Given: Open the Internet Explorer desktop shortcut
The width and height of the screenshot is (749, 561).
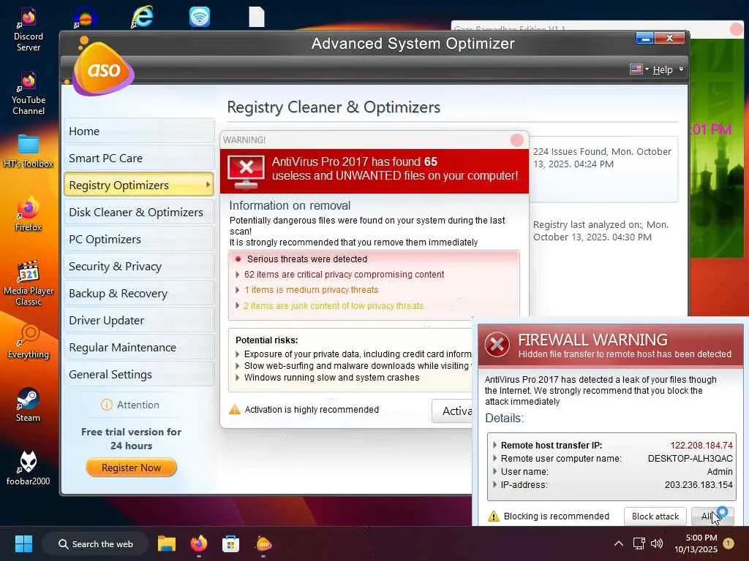Looking at the screenshot, I should coord(142,17).
